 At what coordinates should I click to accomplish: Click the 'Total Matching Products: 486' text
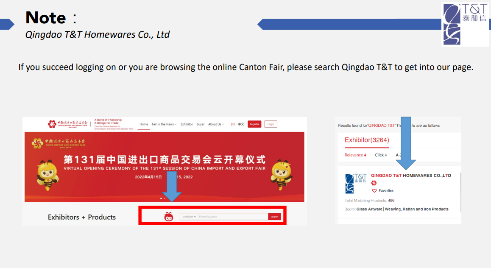(x=369, y=201)
